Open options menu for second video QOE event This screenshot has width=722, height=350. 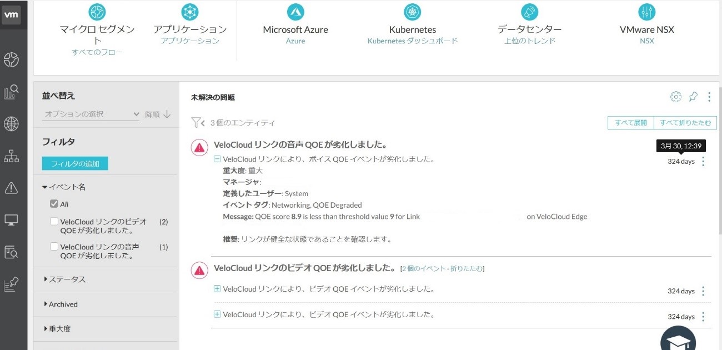[704, 317]
